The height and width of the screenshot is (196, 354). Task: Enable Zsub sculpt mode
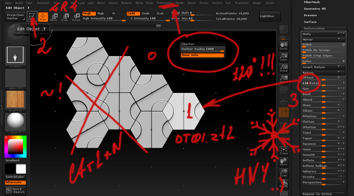tap(146, 14)
